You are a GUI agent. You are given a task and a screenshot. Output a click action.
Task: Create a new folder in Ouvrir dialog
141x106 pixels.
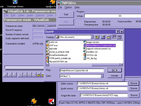pyautogui.click(x=109, y=37)
